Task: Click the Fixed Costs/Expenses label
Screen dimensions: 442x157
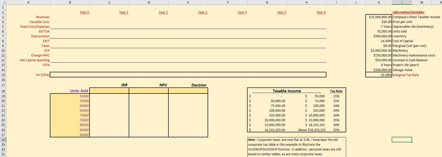Action: [35, 27]
